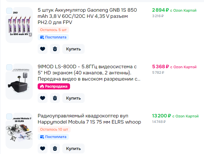This screenshot has height=154, width=204.
Task: Buy the Gaoneng GNB battery pack
Action: click(73, 49)
